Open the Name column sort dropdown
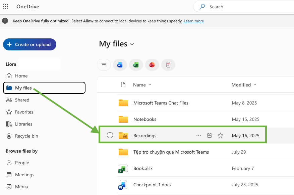 [150, 85]
